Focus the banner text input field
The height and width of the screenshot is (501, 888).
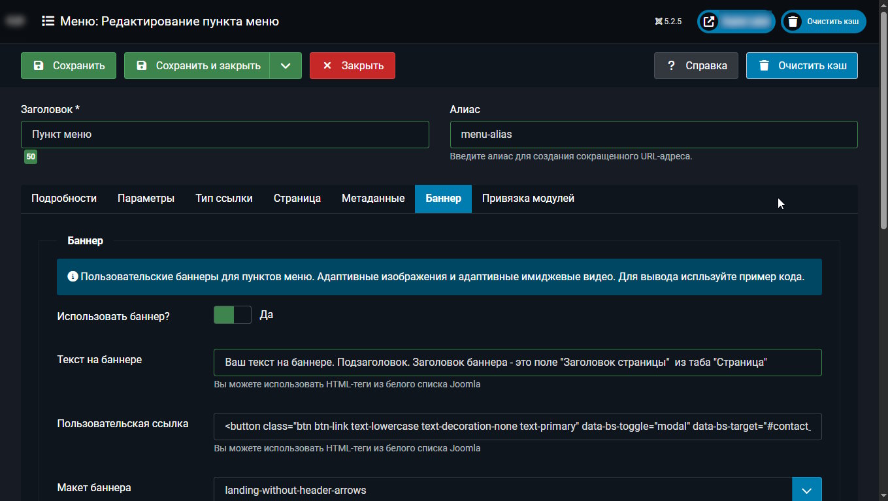pyautogui.click(x=517, y=363)
